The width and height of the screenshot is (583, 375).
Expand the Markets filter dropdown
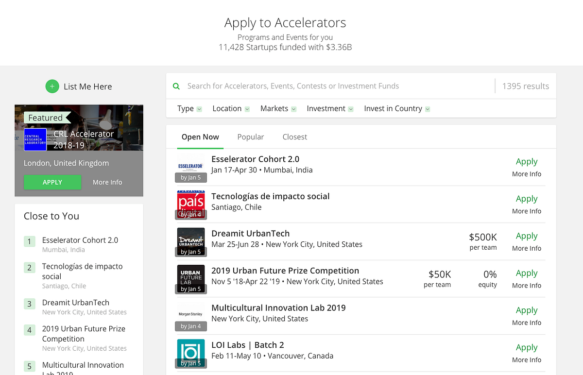(x=278, y=109)
